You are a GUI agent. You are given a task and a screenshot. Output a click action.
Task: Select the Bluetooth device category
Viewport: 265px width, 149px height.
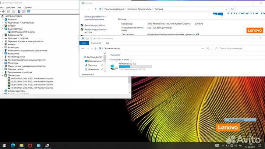click(x=13, y=19)
